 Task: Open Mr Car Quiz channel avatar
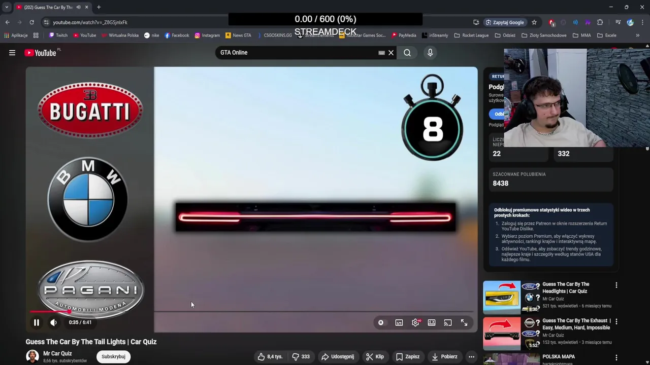(32, 356)
